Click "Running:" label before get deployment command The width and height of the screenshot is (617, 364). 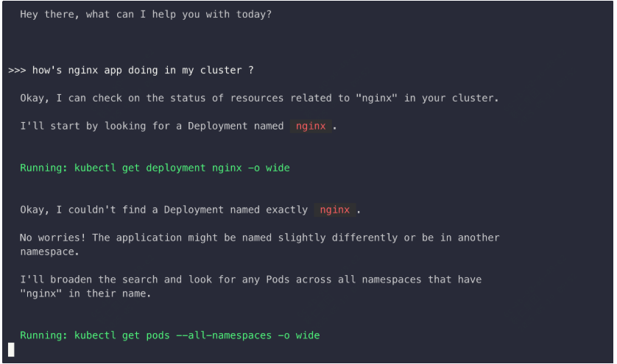pyautogui.click(x=44, y=168)
